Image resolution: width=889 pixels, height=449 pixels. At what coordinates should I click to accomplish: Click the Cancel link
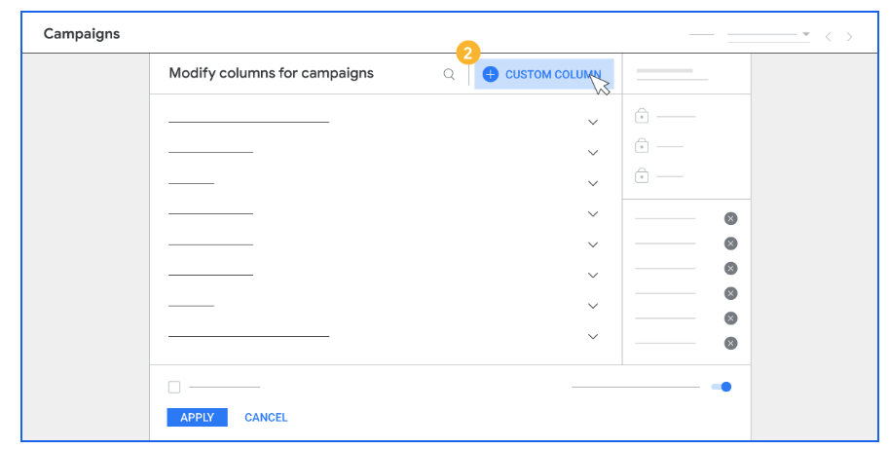click(x=266, y=417)
